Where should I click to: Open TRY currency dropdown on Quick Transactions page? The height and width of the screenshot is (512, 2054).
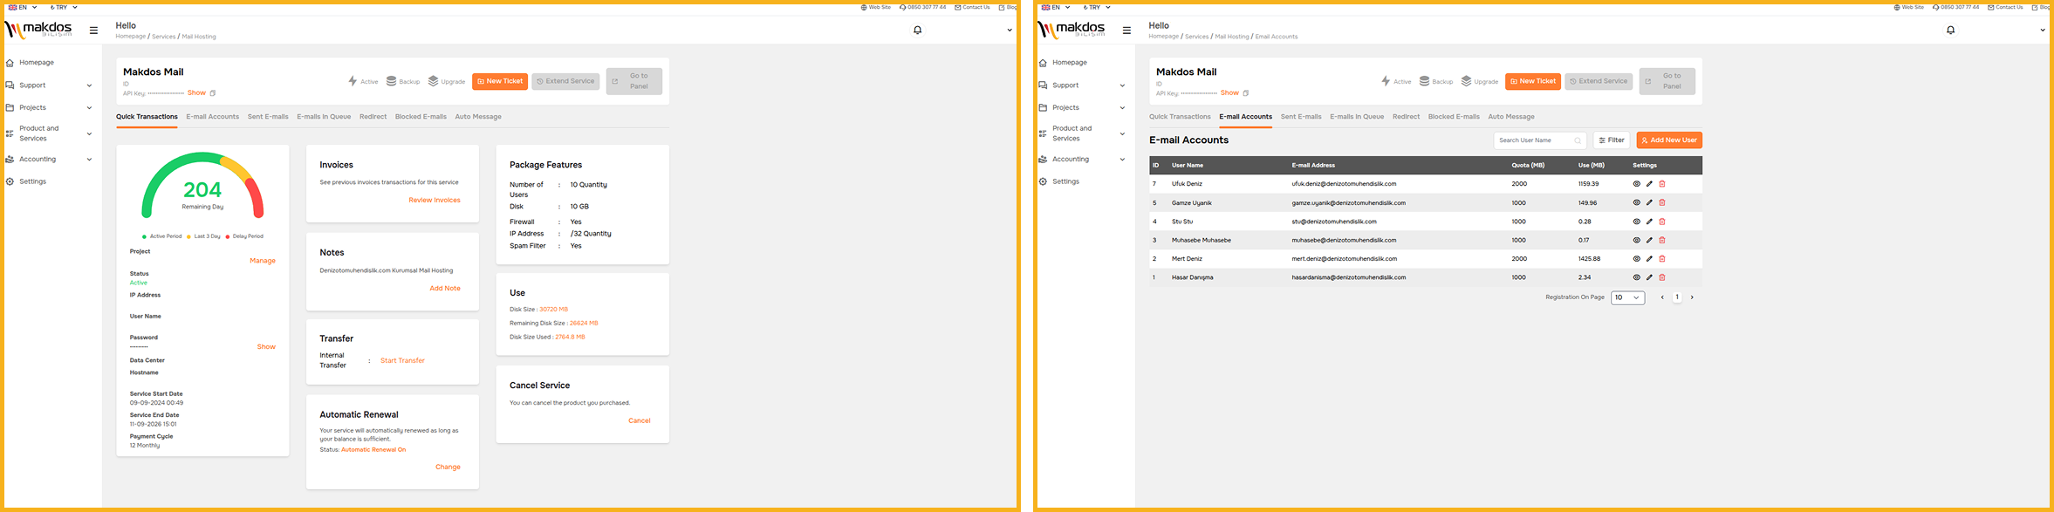64,7
